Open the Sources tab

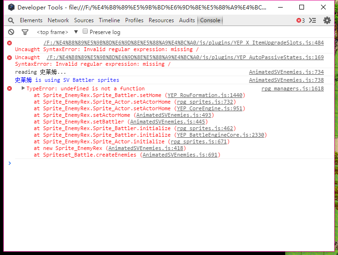click(x=84, y=20)
